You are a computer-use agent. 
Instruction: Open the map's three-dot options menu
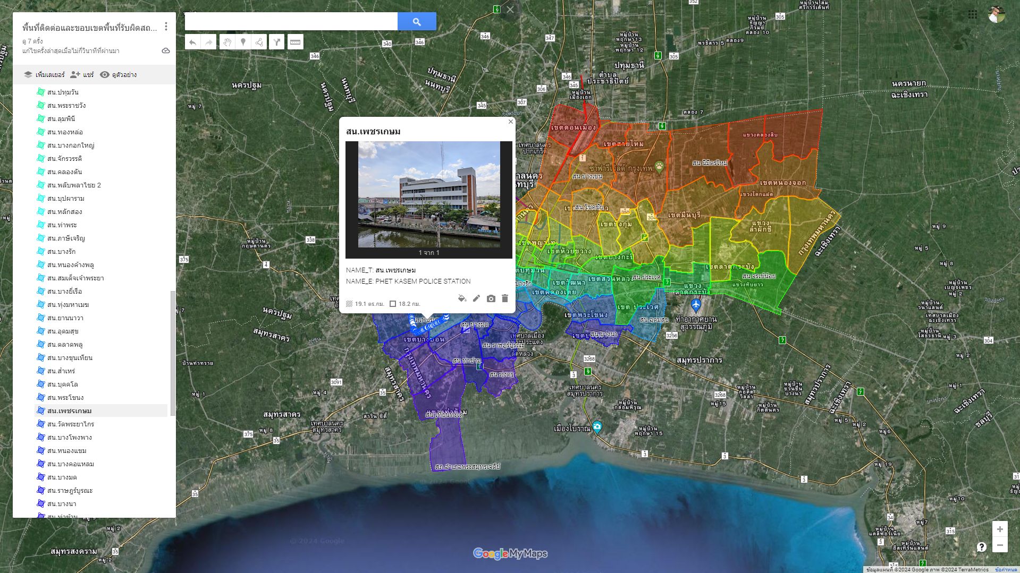point(166,27)
